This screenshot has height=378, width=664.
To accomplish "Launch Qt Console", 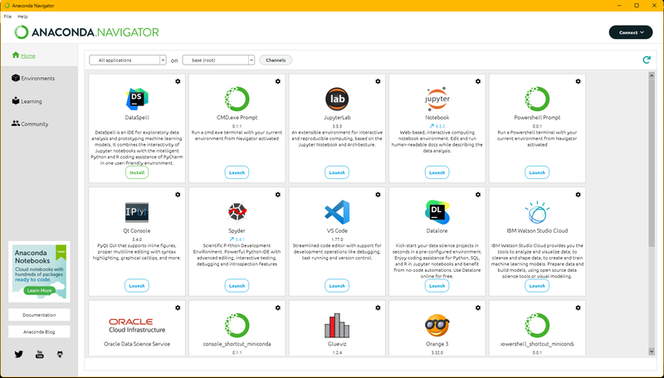I will pos(137,286).
